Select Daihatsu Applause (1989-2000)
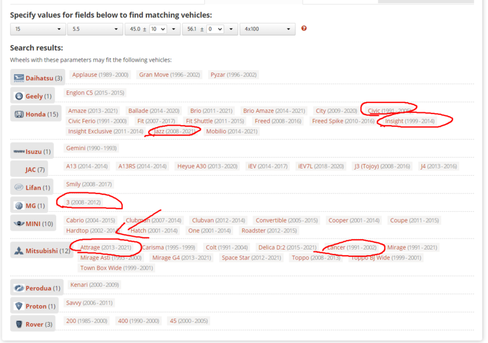488x343 pixels. (x=100, y=74)
